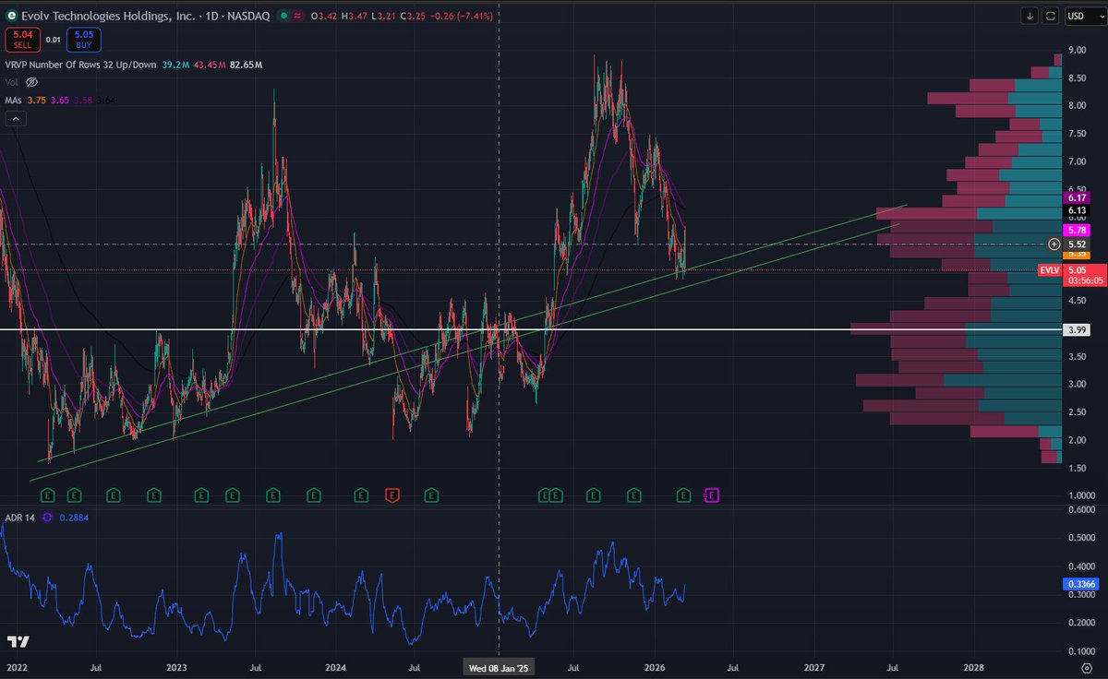This screenshot has width=1108, height=679.
Task: Collapse the indicator legend with chevron button
Action: click(15, 119)
